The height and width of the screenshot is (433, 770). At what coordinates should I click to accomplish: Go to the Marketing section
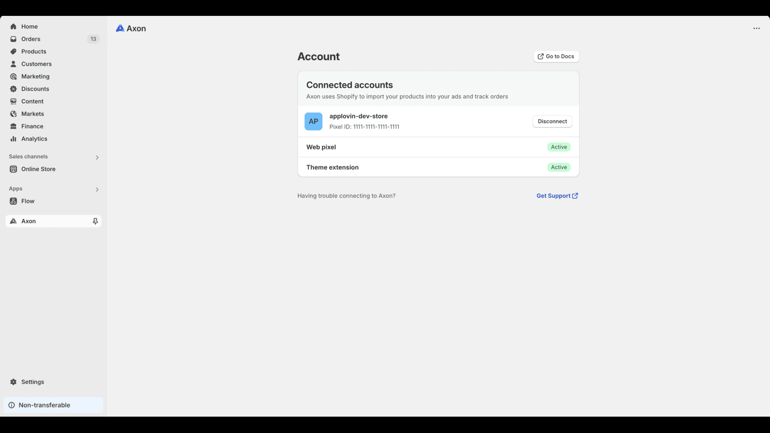tap(35, 76)
